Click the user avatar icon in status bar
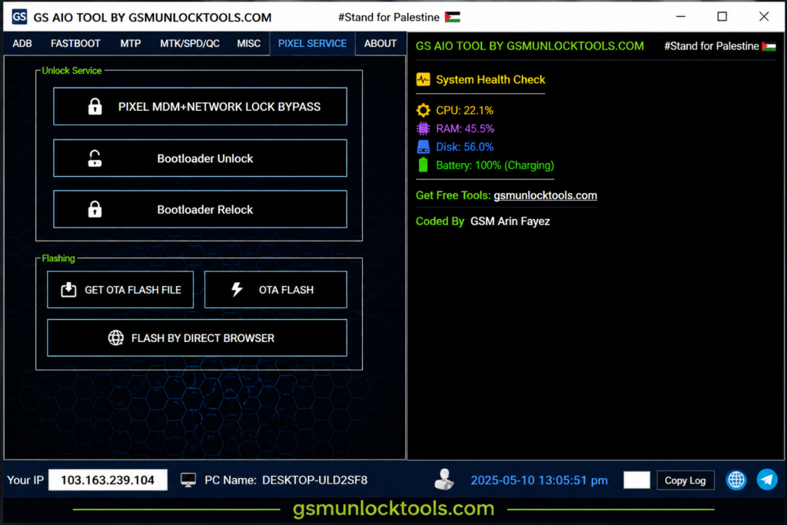The width and height of the screenshot is (787, 525). click(444, 480)
